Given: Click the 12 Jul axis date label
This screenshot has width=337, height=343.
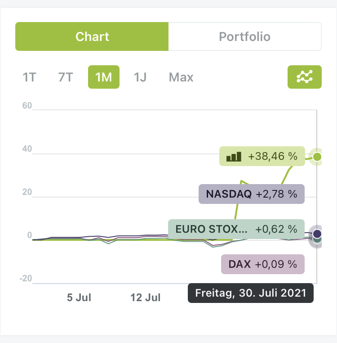Looking at the screenshot, I should [x=146, y=298].
